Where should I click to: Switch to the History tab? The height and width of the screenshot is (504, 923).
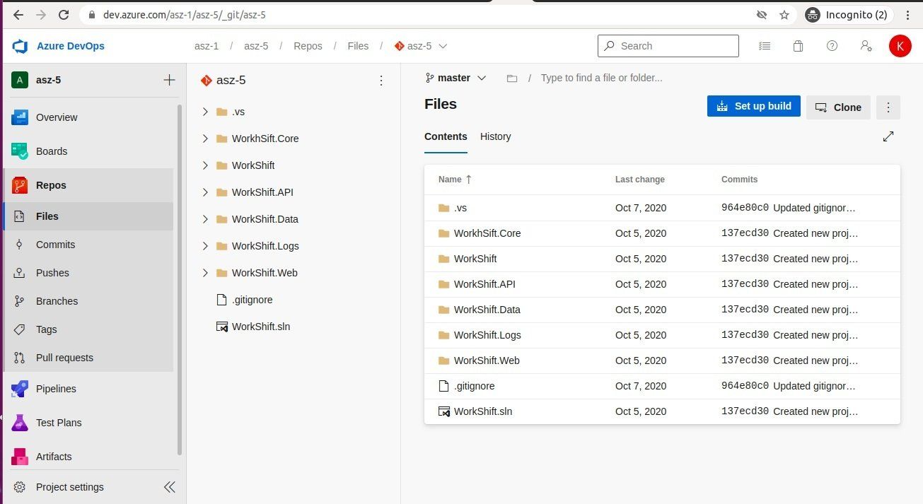[495, 136]
